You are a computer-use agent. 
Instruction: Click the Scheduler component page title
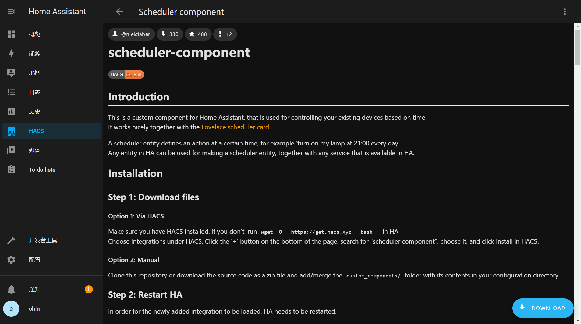point(181,12)
